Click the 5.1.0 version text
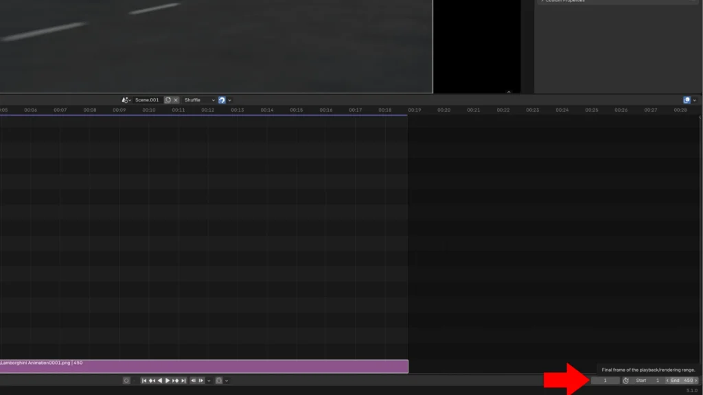Screen dimensions: 703x395 click(x=692, y=390)
